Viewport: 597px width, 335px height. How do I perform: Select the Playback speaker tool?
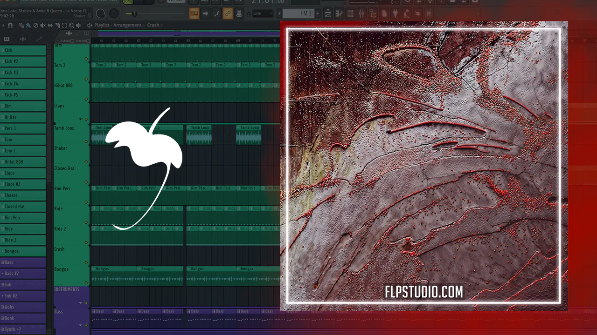pyautogui.click(x=78, y=25)
